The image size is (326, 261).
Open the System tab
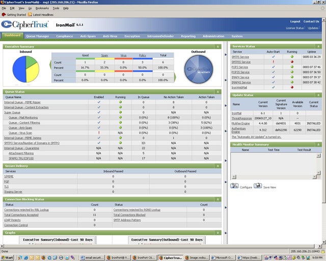(237, 36)
